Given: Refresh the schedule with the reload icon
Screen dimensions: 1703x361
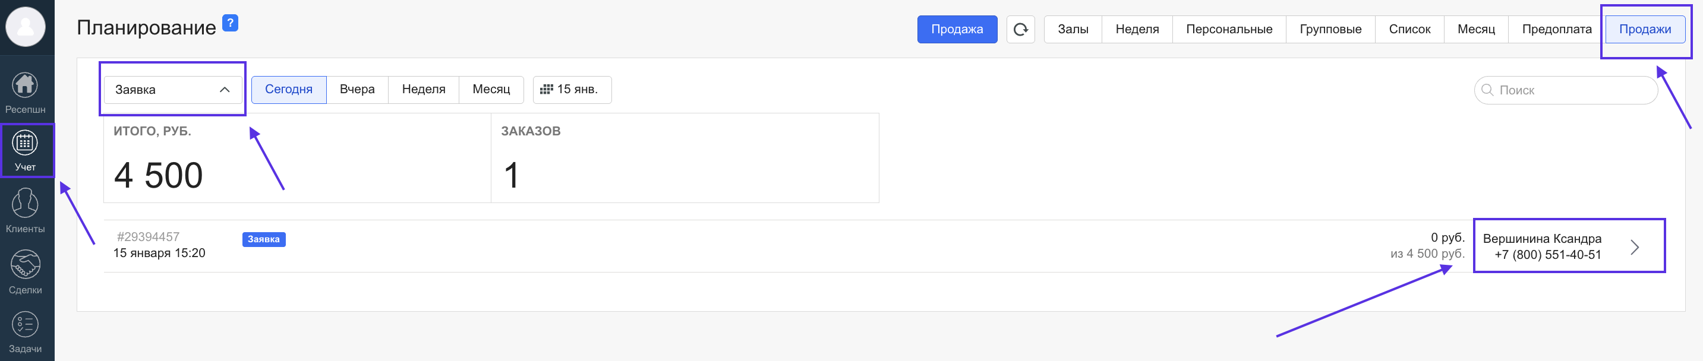Looking at the screenshot, I should (x=1020, y=29).
